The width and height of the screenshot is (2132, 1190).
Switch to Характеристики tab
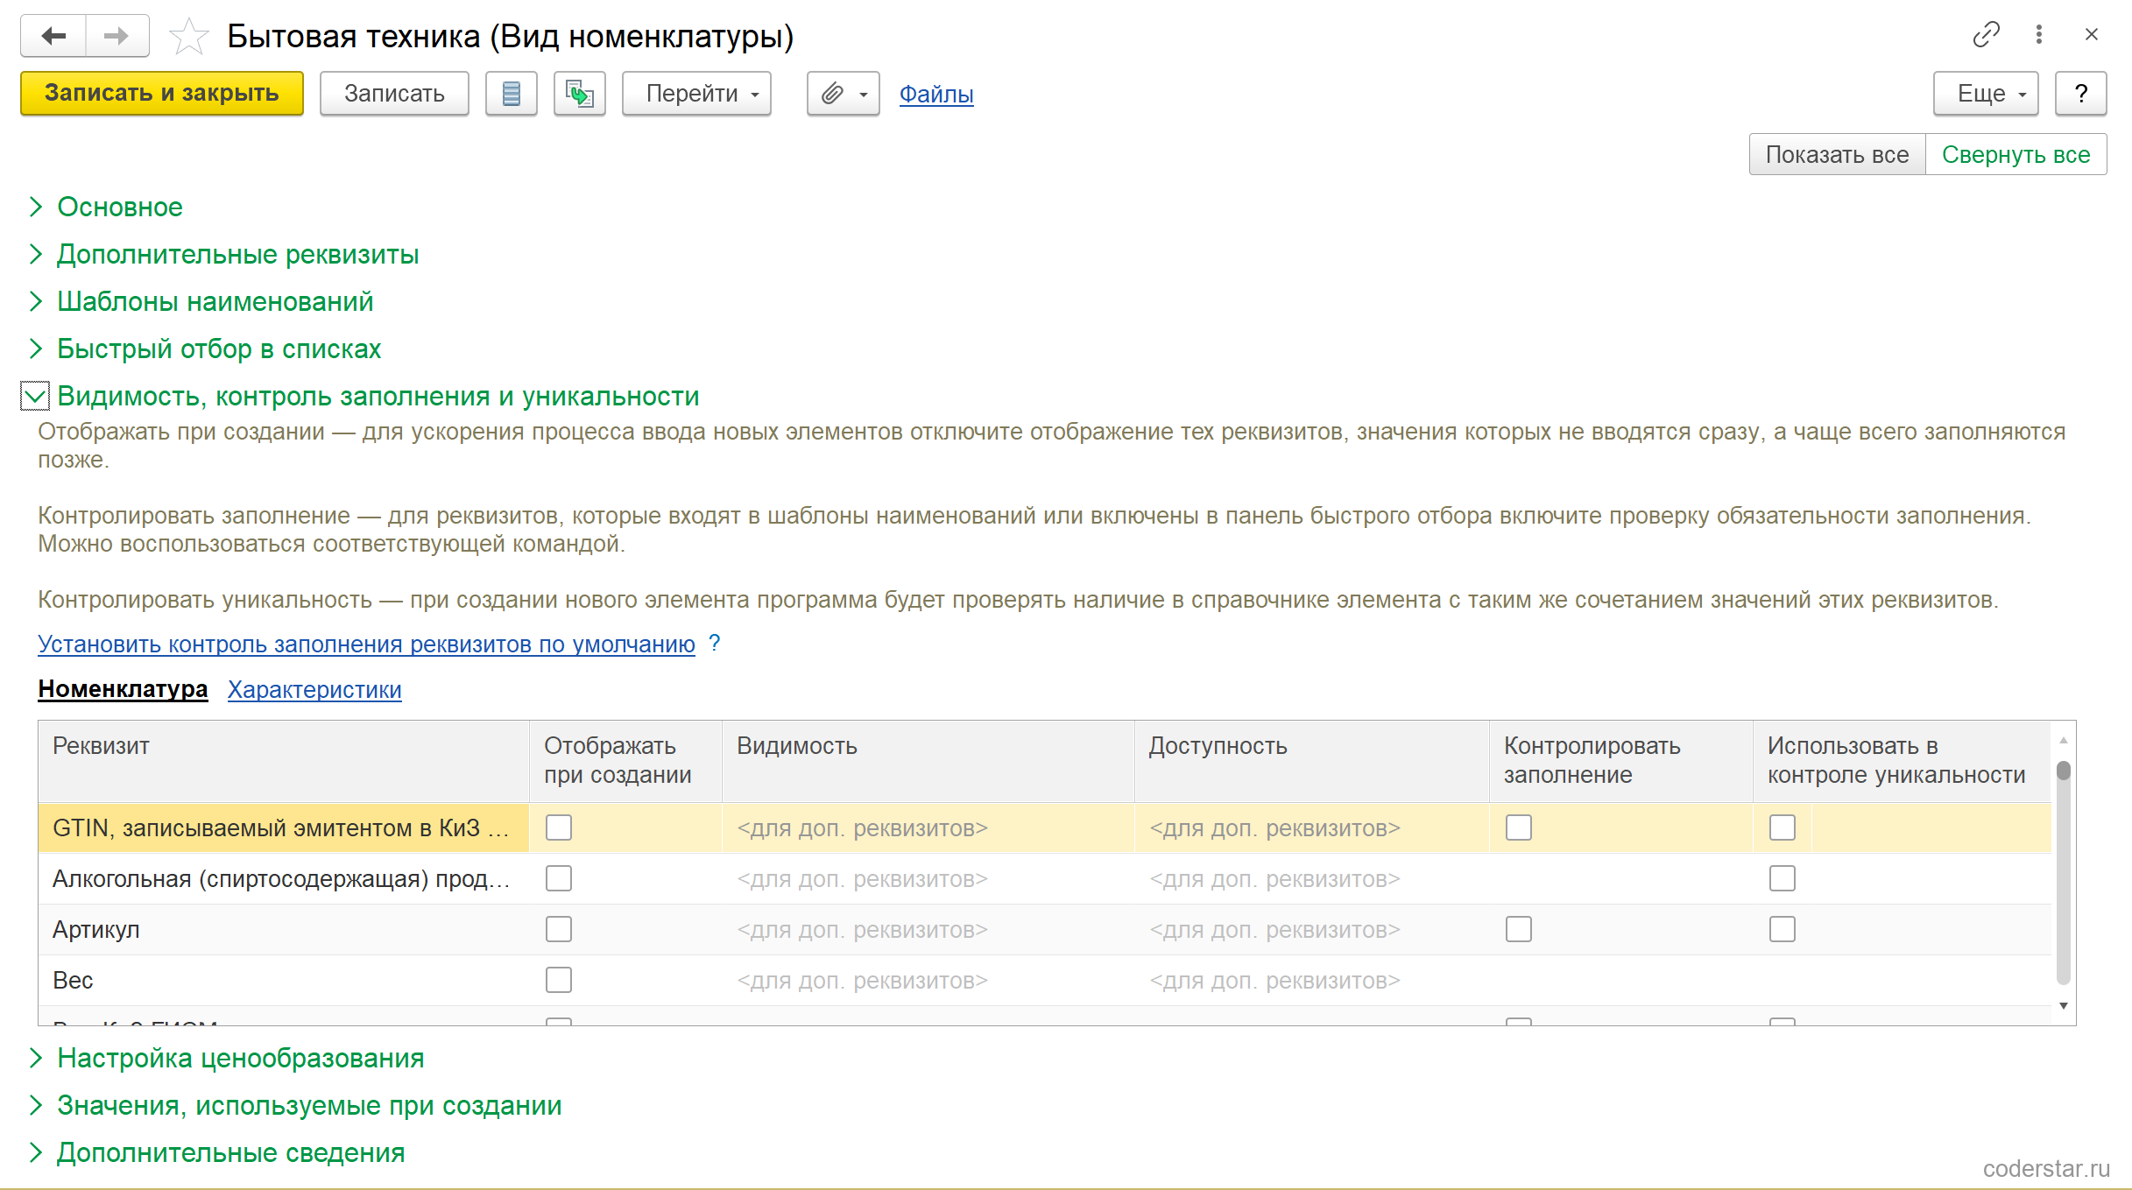click(x=314, y=689)
